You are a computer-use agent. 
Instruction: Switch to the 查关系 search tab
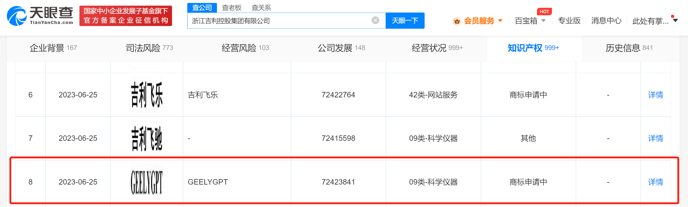[261, 8]
